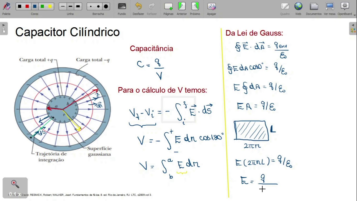This screenshot has width=357, height=201.
Task: Select the black pen color
Action: [x=20, y=6]
